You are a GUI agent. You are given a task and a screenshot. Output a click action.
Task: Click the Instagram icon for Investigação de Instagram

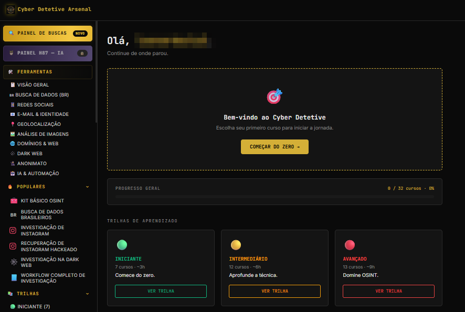click(13, 230)
